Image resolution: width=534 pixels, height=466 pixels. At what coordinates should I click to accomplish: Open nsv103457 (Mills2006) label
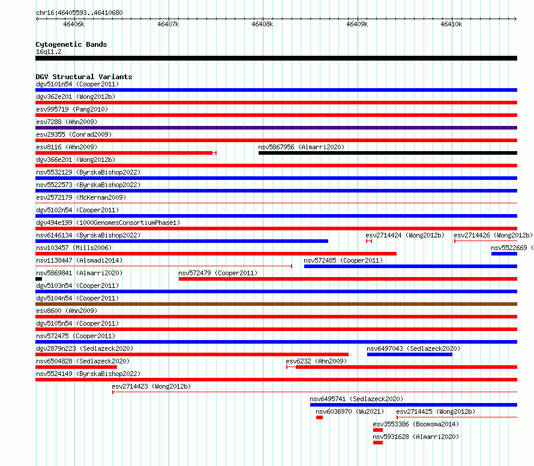pos(74,248)
